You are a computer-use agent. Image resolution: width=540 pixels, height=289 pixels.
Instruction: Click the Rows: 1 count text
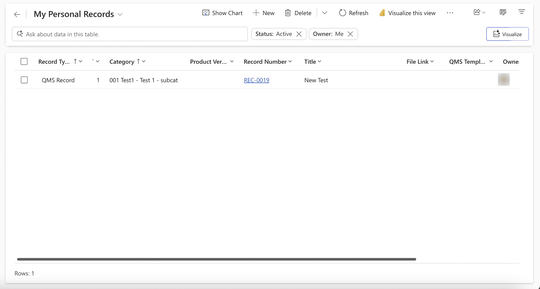pyautogui.click(x=24, y=273)
